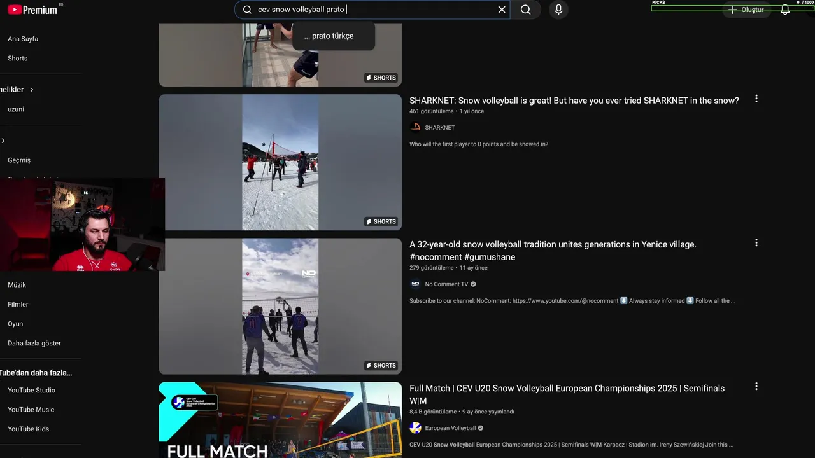Open the notifications bell
This screenshot has height=458, width=815.
pos(785,10)
